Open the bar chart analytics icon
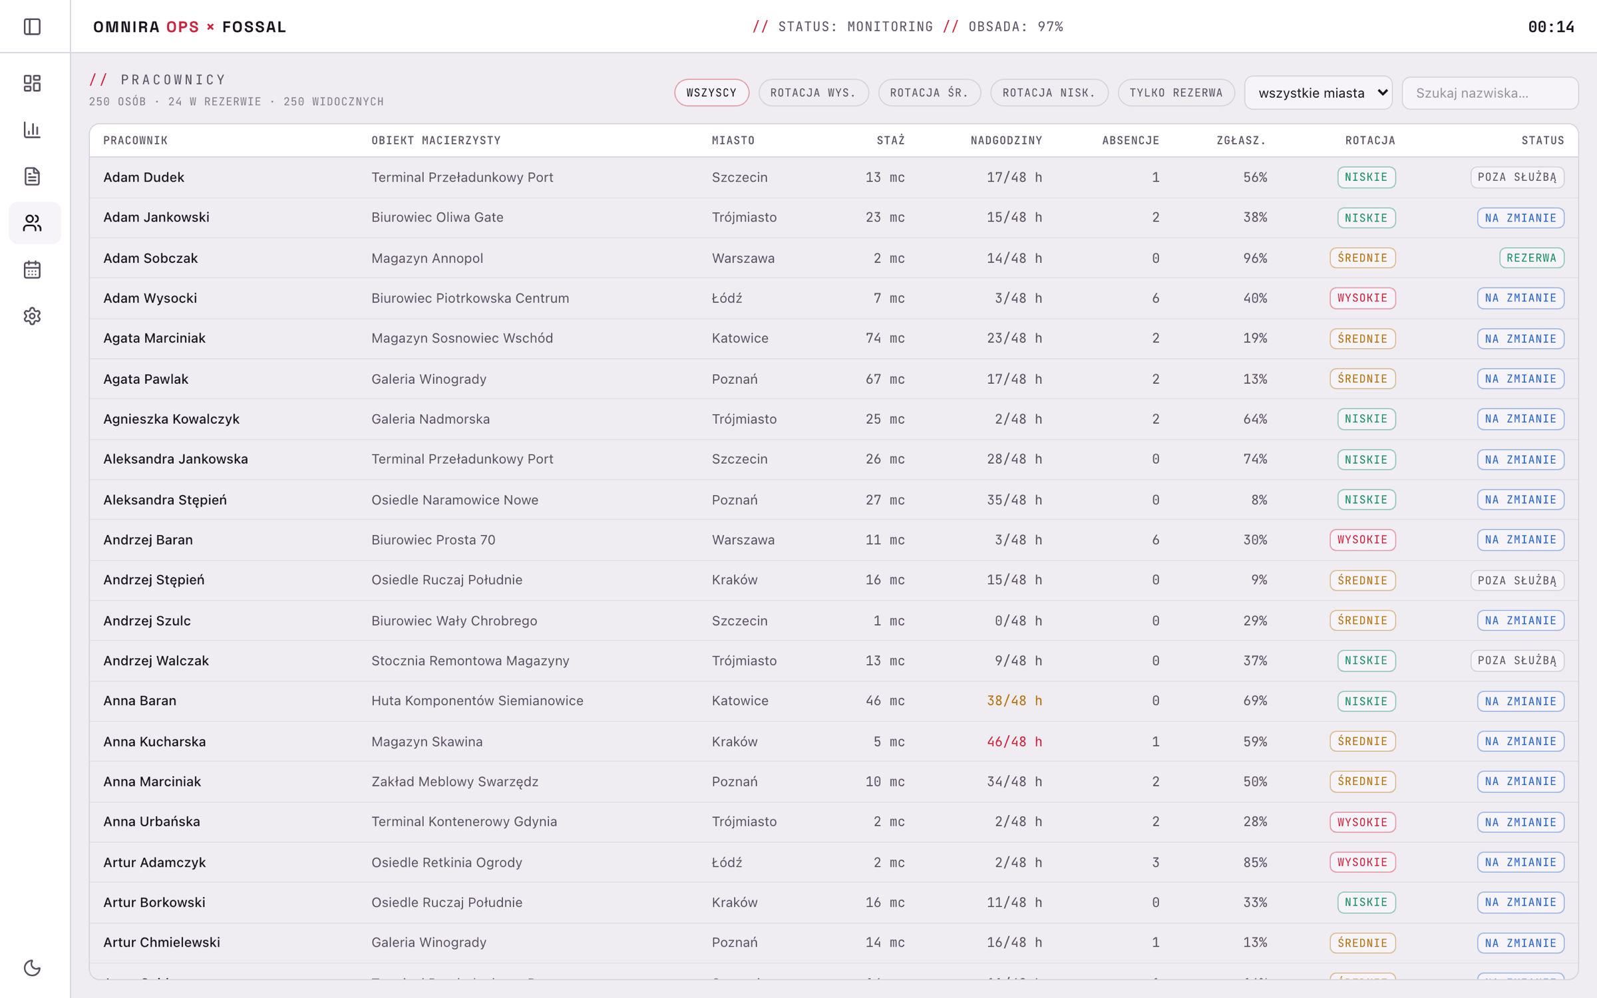Image resolution: width=1597 pixels, height=998 pixels. [32, 130]
